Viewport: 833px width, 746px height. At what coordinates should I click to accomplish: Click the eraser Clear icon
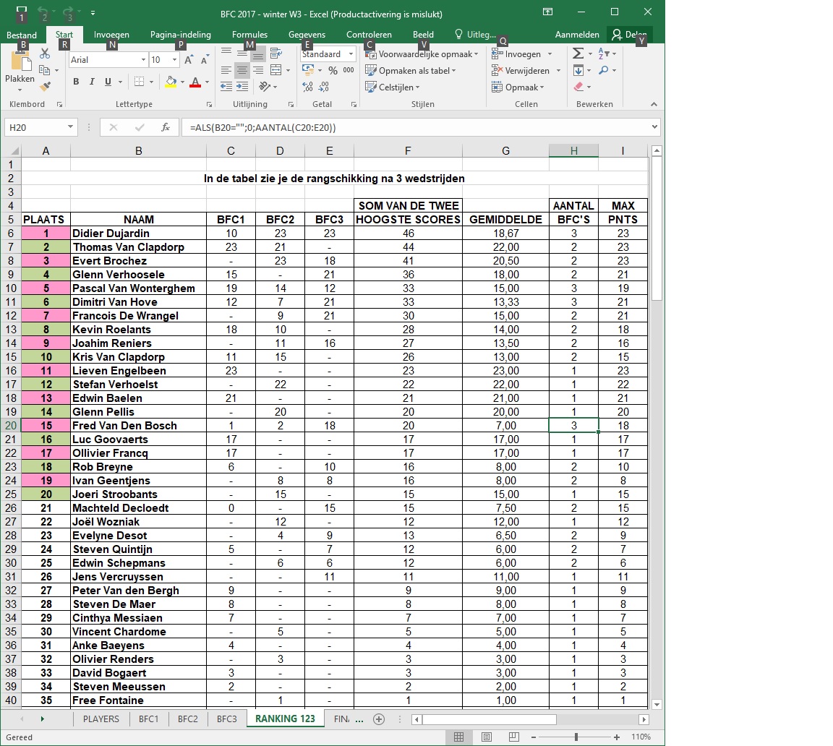click(x=578, y=87)
